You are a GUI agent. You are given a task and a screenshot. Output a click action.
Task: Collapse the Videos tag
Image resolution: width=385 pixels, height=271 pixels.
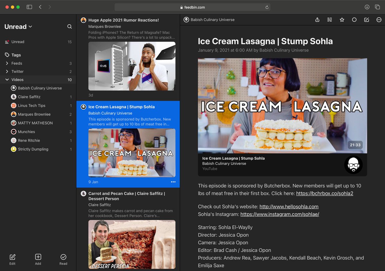click(x=7, y=80)
